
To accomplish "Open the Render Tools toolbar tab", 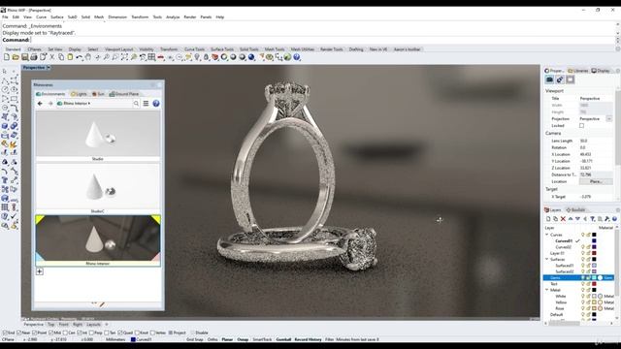I will coord(332,49).
